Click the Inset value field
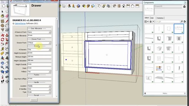Screen dimensions: 189x106 pyautogui.click(x=39, y=68)
